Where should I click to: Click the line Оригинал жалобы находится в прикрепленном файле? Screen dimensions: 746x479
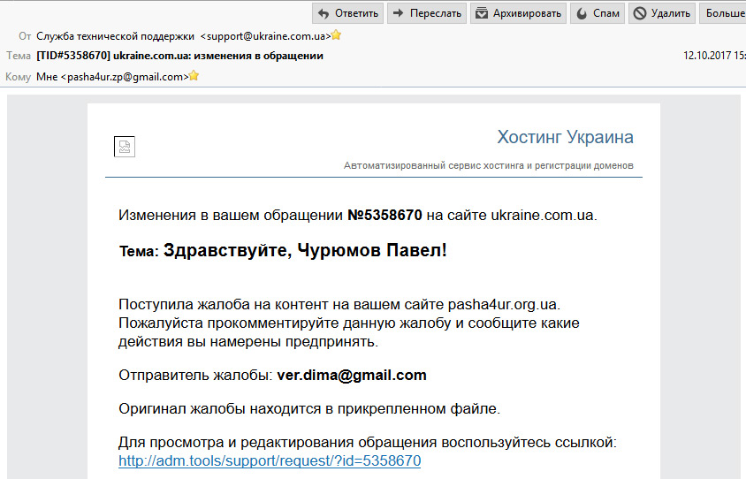tap(309, 408)
